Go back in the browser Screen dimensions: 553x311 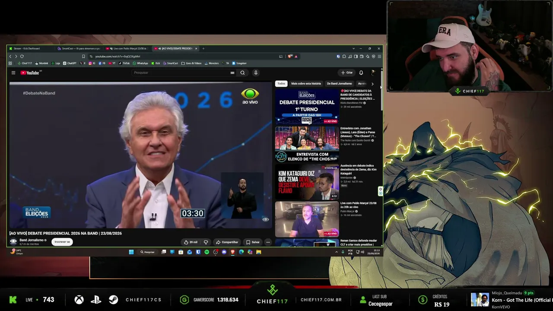[10, 56]
